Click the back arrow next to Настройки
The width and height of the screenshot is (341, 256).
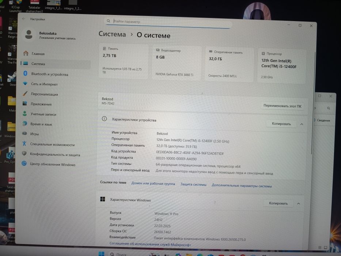pyautogui.click(x=24, y=19)
